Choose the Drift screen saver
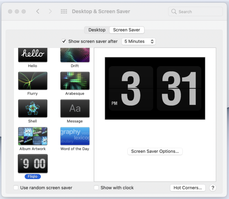The width and height of the screenshot is (229, 199). [75, 55]
